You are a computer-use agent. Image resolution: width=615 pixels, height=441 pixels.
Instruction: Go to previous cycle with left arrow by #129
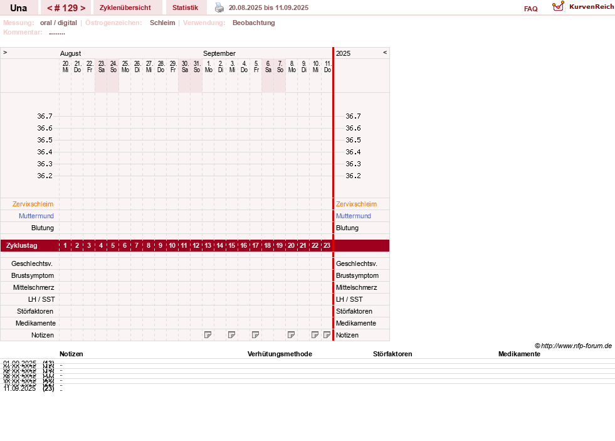(x=50, y=8)
